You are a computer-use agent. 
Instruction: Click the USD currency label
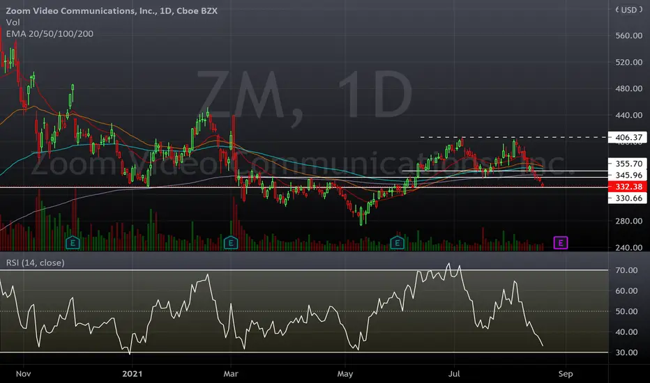pyautogui.click(x=628, y=10)
